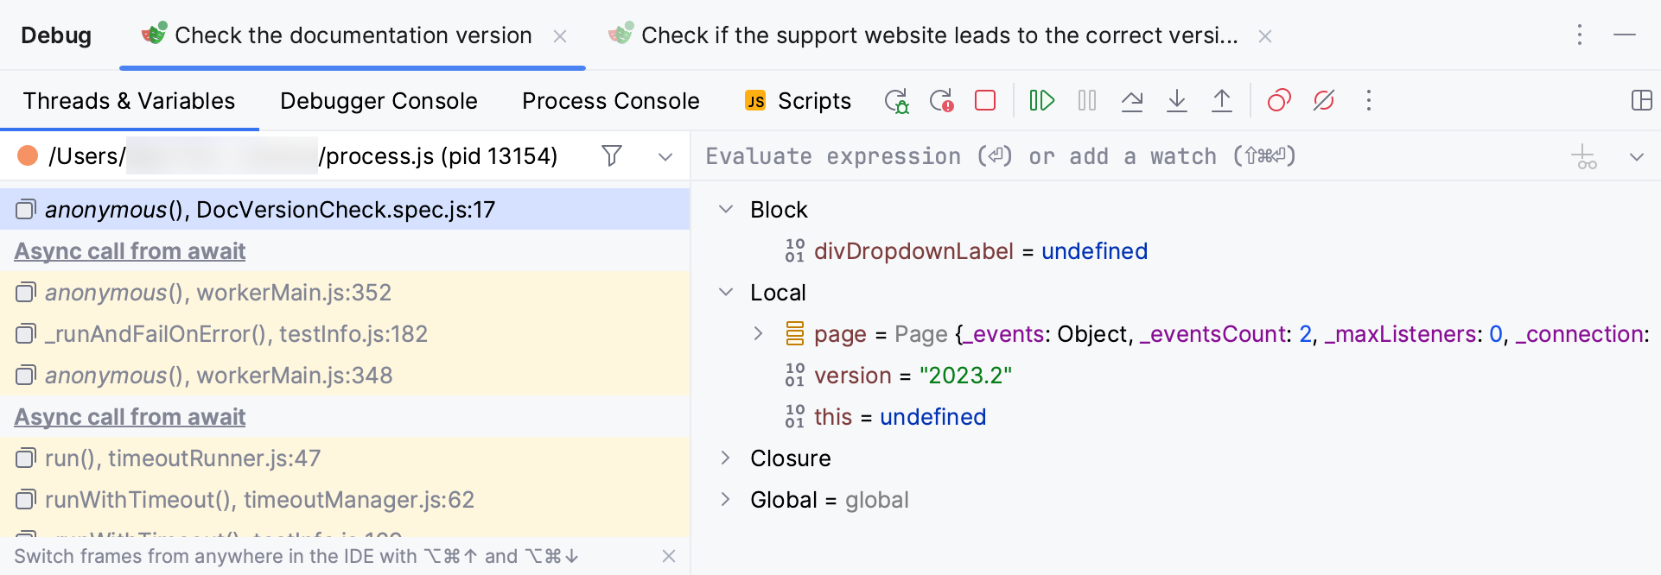This screenshot has height=575, width=1661.
Task: Click the Rerun failed tests icon
Action: 941,101
